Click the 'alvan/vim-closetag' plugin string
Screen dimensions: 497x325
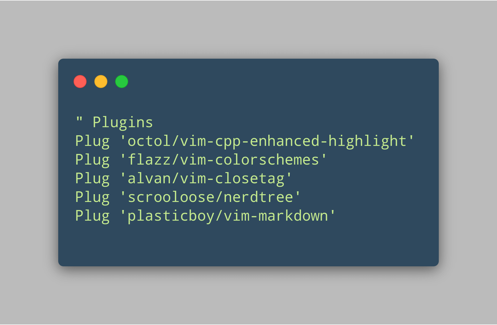coord(206,179)
